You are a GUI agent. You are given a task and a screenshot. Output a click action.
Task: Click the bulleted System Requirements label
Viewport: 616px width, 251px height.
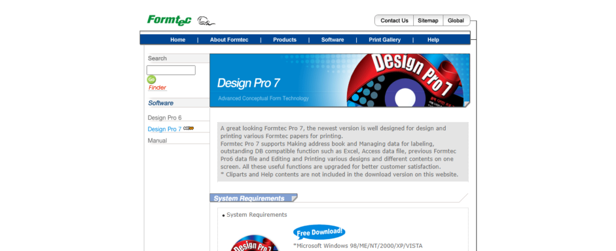(x=256, y=214)
